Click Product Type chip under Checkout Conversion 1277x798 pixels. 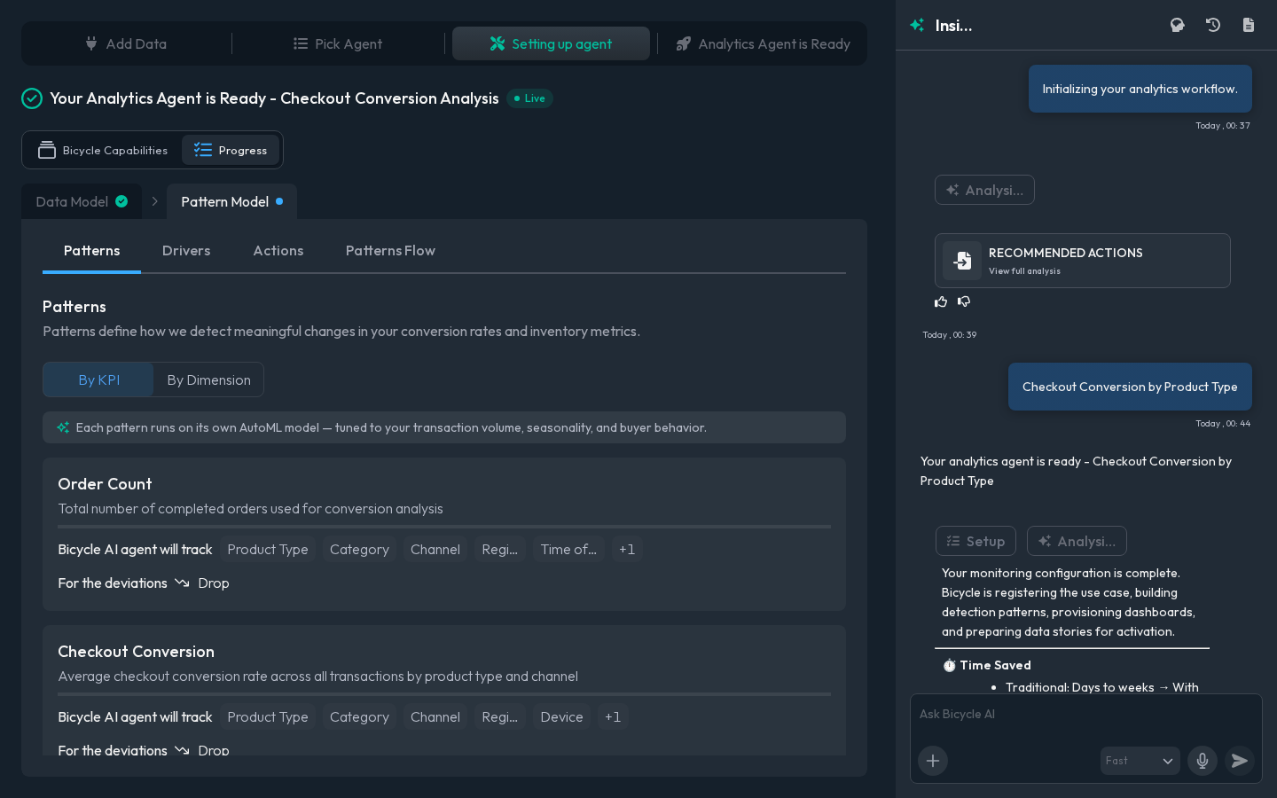(x=268, y=717)
